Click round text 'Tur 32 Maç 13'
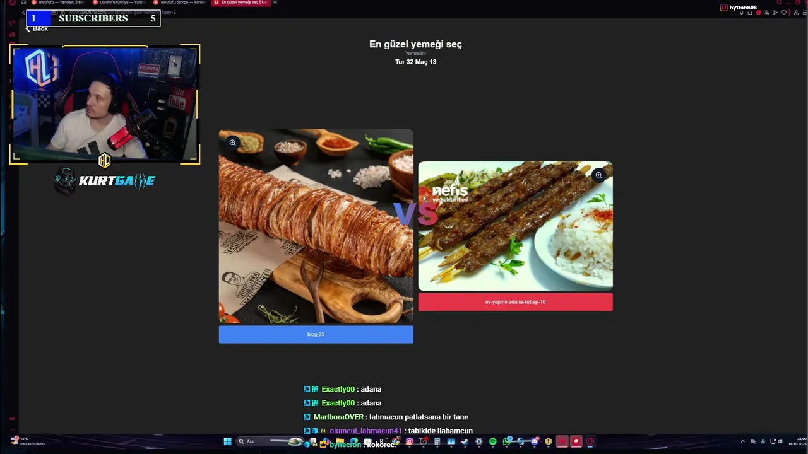The height and width of the screenshot is (454, 808). pos(415,62)
